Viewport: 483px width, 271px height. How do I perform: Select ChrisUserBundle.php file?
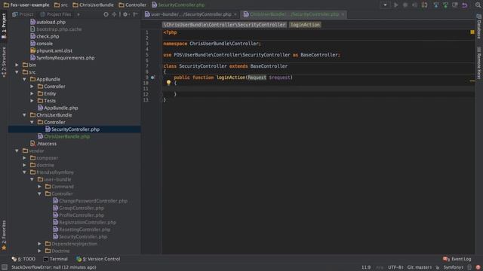tap(63, 136)
